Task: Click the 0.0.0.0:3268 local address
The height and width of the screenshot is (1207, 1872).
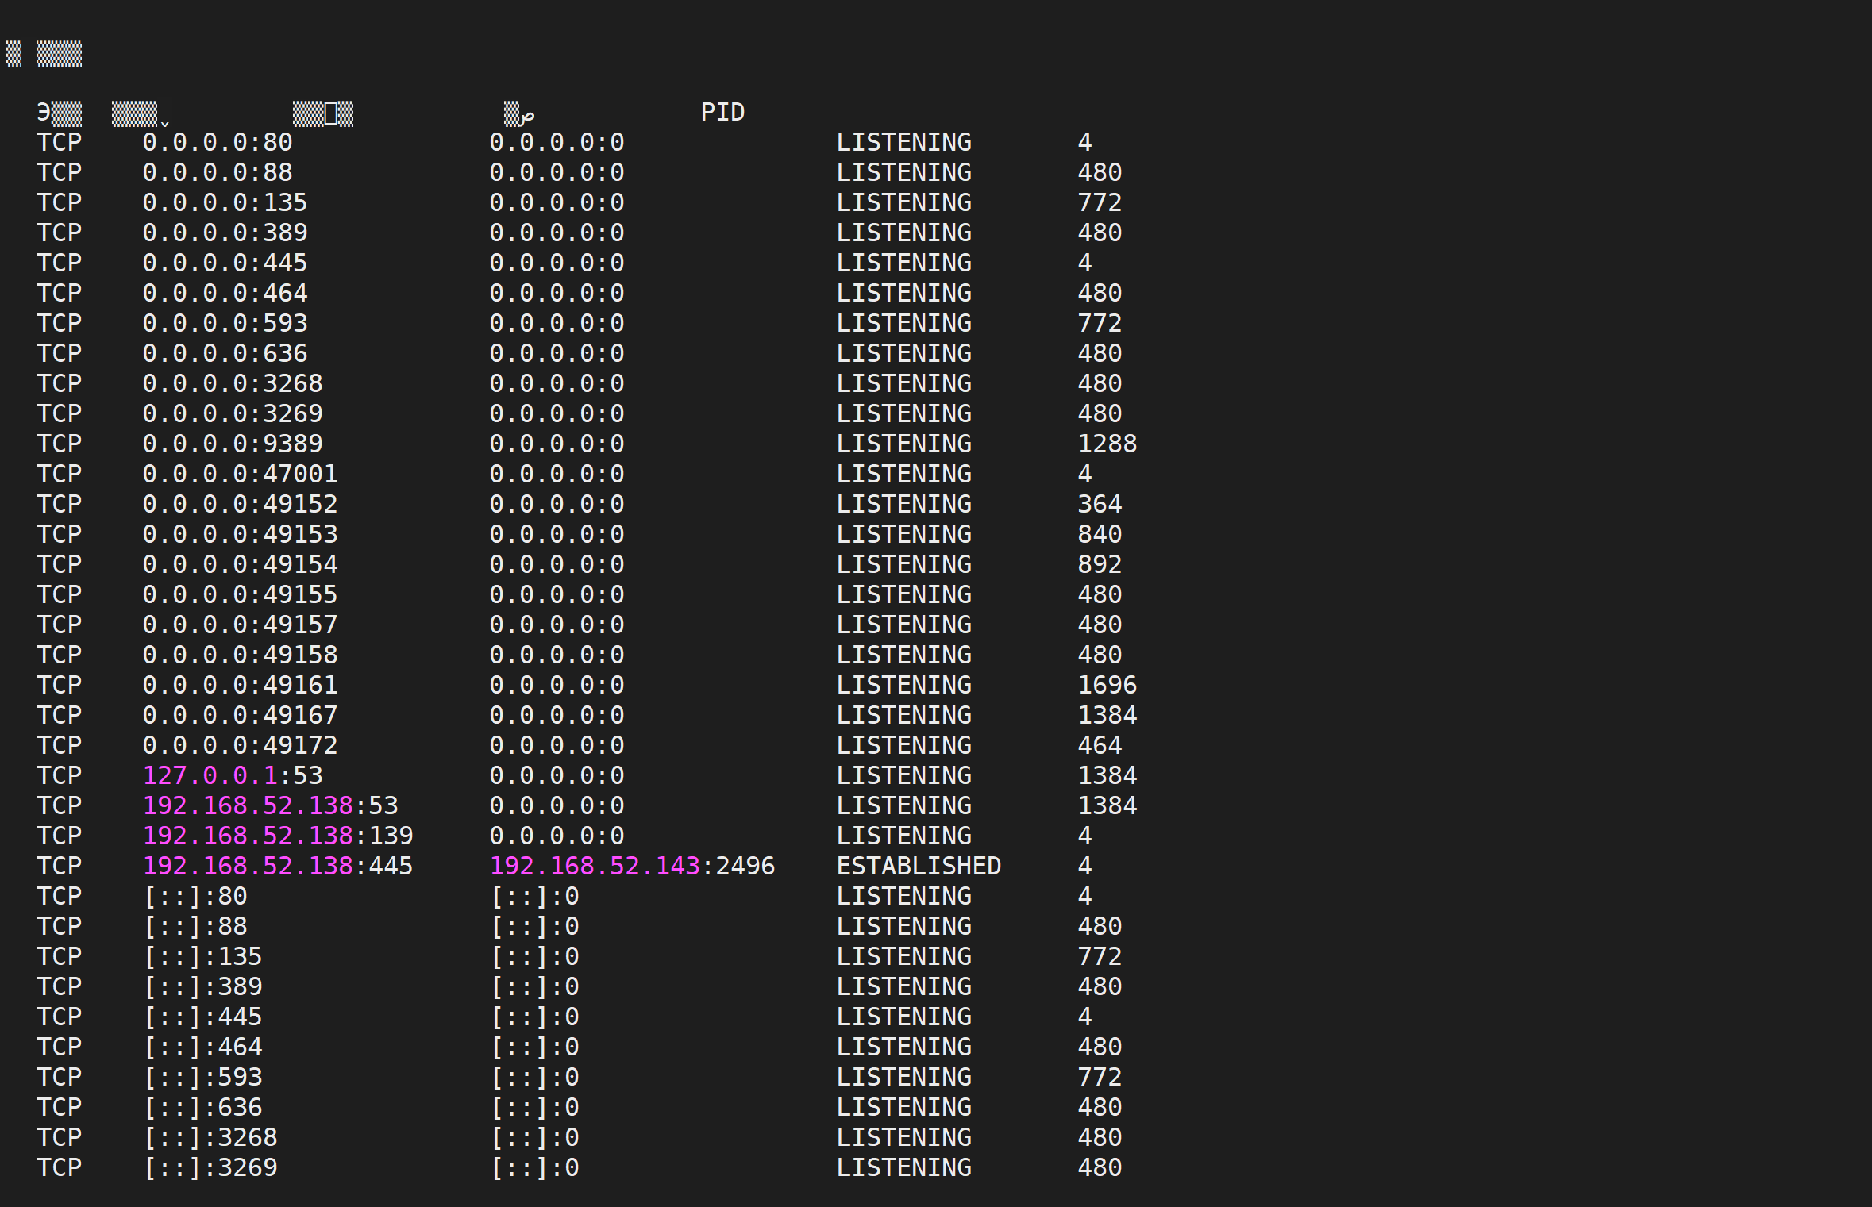Action: click(233, 383)
